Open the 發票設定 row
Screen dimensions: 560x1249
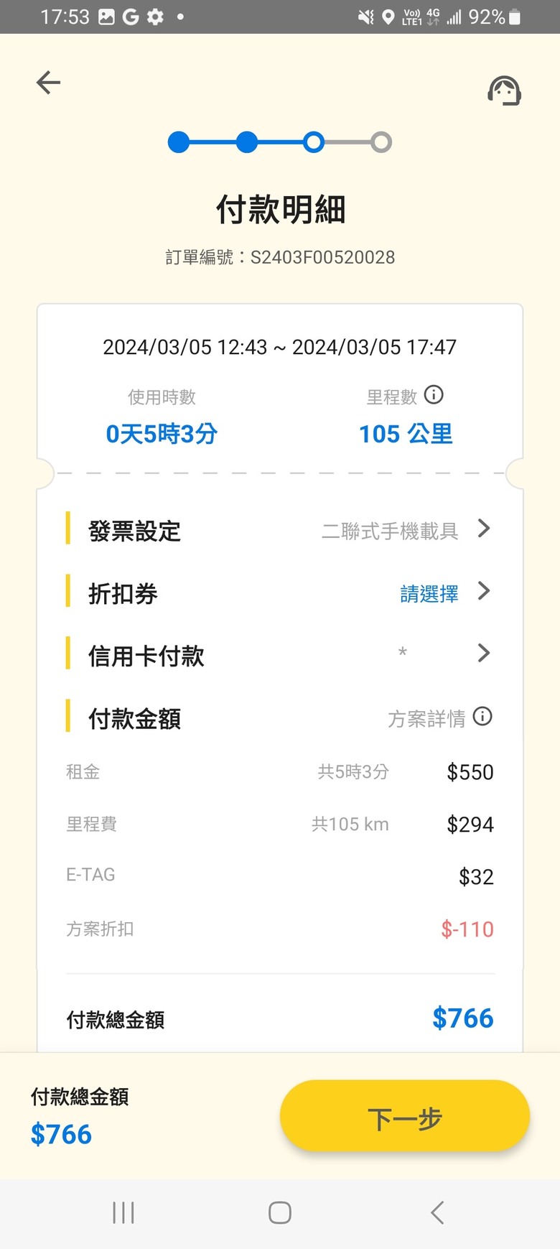(280, 530)
